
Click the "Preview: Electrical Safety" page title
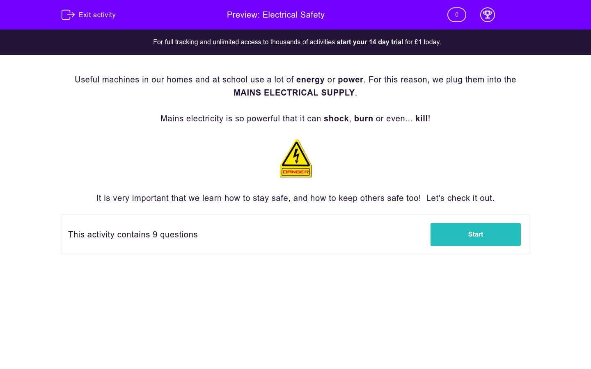coord(276,15)
